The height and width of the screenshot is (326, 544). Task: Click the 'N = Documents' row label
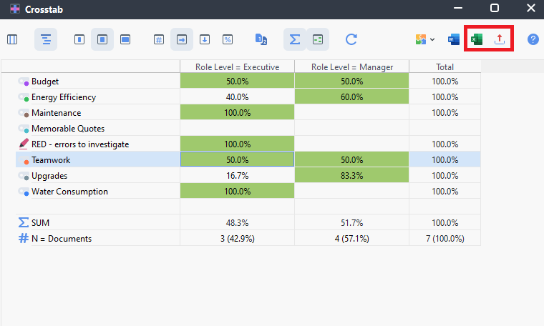tap(62, 239)
